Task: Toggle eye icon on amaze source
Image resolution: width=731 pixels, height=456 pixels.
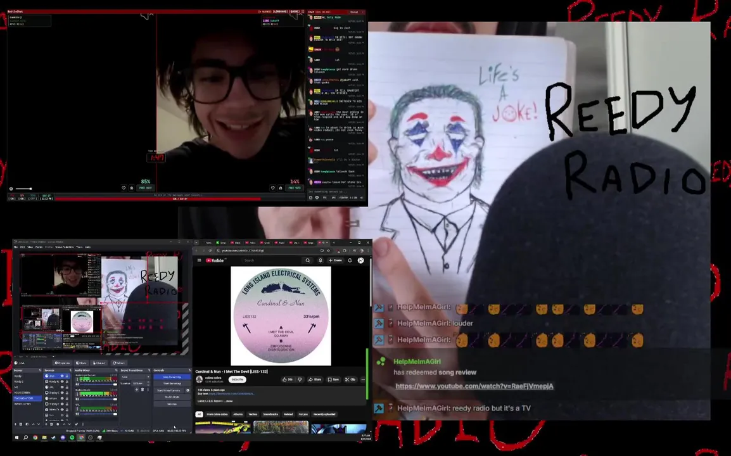Action: click(62, 398)
